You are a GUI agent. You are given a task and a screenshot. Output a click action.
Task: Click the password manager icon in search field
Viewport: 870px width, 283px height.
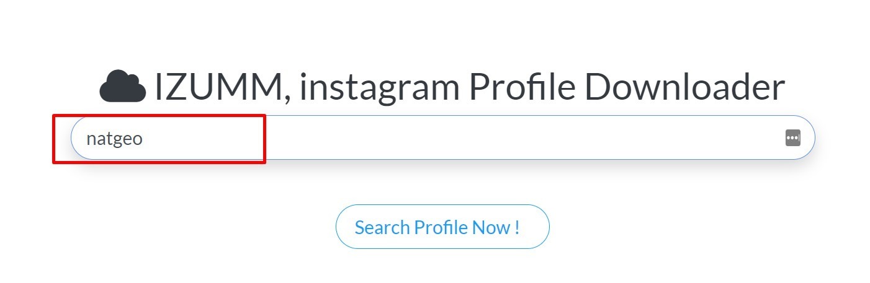coord(792,138)
